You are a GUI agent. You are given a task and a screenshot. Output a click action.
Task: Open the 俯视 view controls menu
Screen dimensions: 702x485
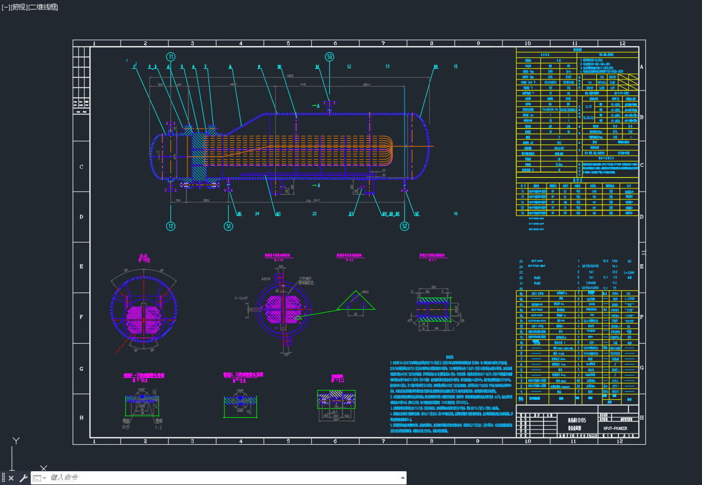[x=19, y=7]
